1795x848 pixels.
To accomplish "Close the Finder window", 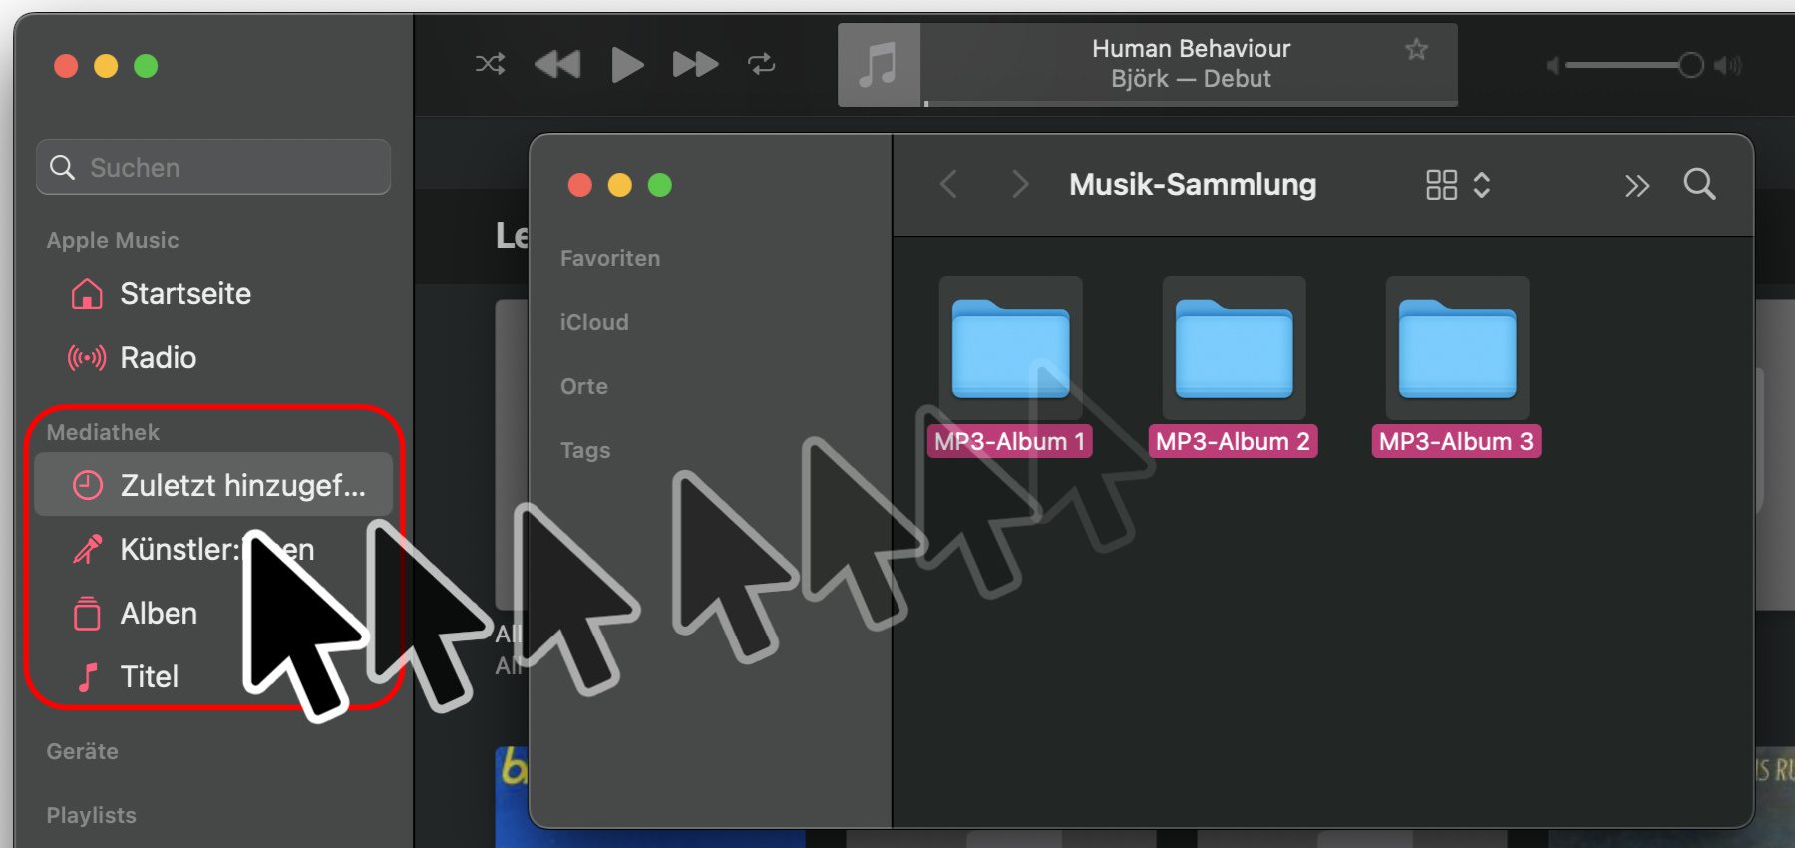I will (x=580, y=185).
